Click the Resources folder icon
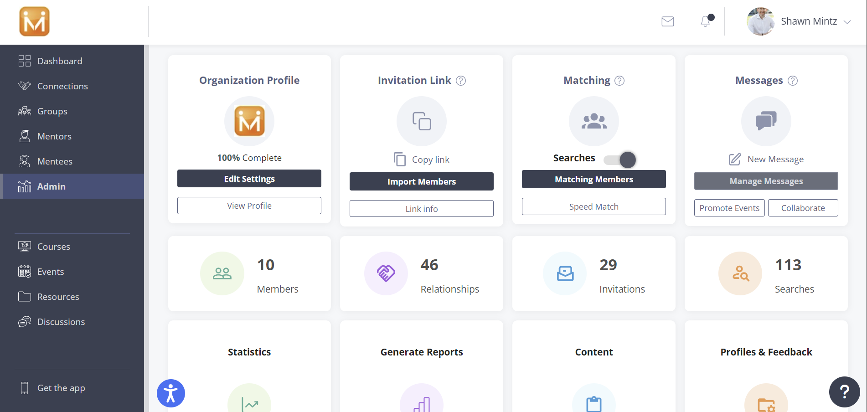This screenshot has width=867, height=412. coord(25,297)
